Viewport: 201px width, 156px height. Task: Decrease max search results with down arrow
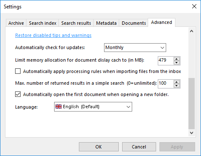(x=177, y=86)
